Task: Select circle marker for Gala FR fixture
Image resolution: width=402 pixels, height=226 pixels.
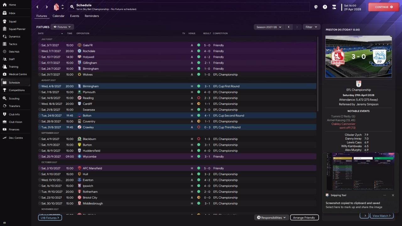Action: (40, 45)
